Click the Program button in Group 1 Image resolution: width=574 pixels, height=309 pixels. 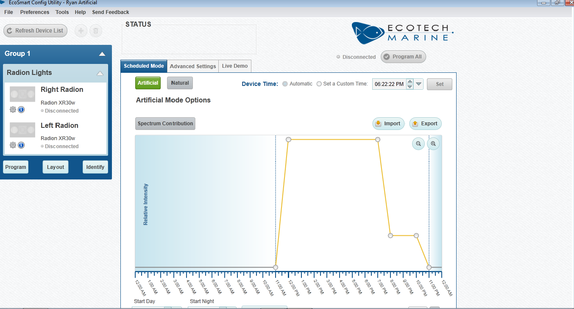click(x=16, y=167)
